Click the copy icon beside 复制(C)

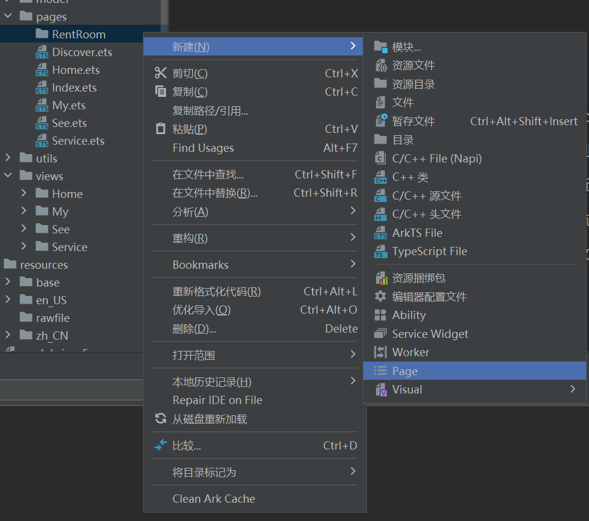coord(161,92)
